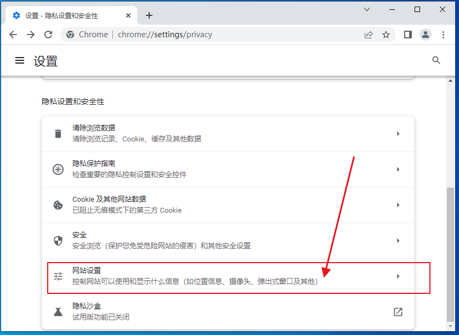This screenshot has height=335, width=459.
Task: Click the sliders icon for 网站设置
Action: [x=58, y=276]
